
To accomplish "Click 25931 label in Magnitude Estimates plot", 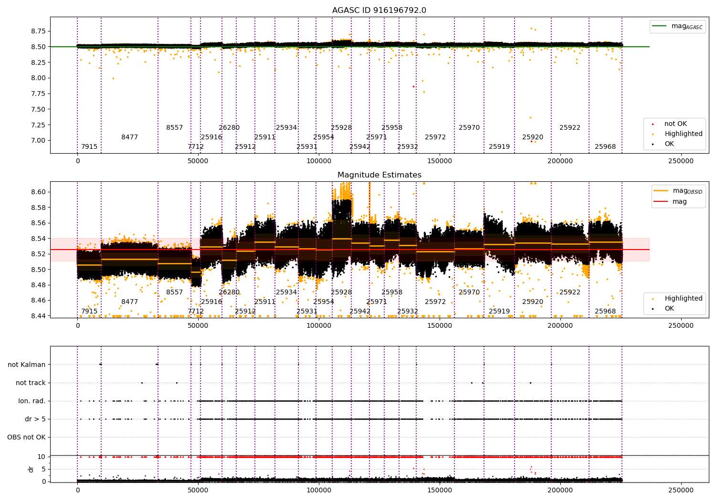I will 307,312.
